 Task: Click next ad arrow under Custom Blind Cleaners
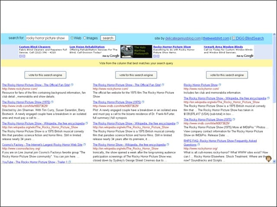24,56
